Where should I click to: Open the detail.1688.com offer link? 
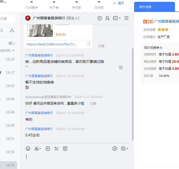55,44
